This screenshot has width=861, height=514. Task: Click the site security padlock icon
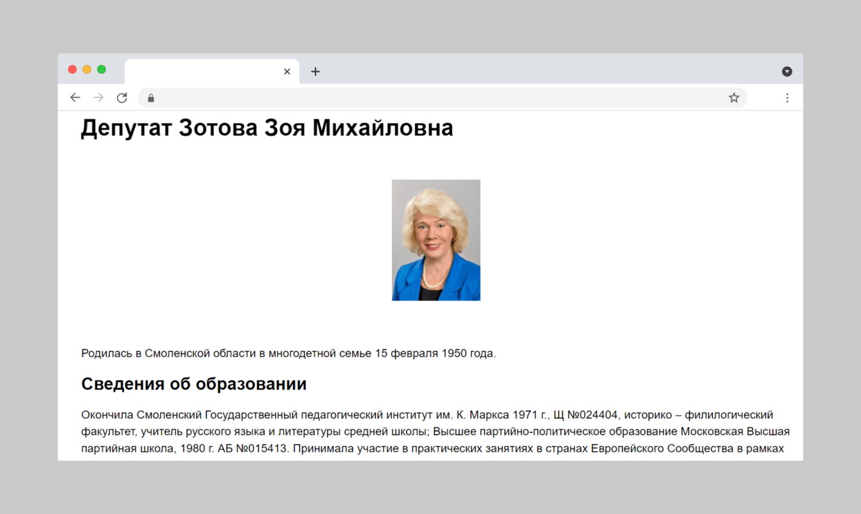click(150, 98)
